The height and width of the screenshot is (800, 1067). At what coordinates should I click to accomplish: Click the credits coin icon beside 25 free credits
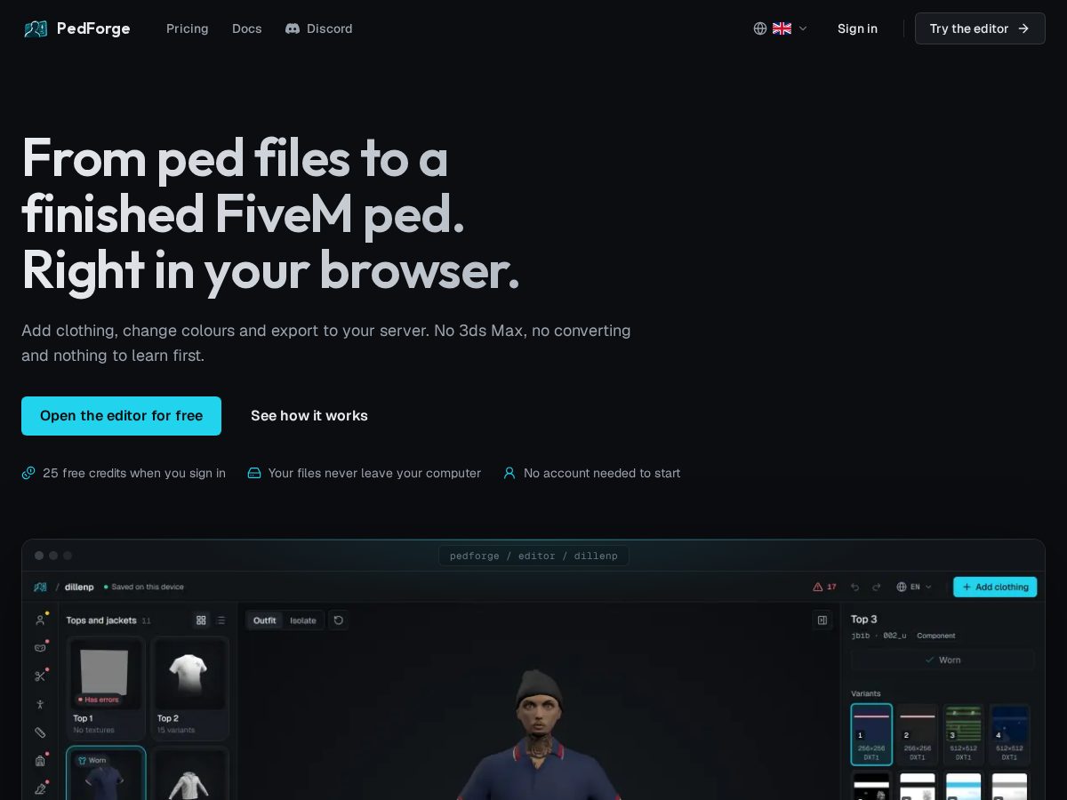tap(28, 473)
